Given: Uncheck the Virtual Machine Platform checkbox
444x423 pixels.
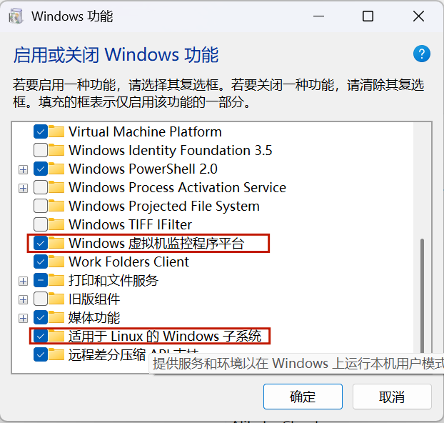Looking at the screenshot, I should [x=41, y=131].
